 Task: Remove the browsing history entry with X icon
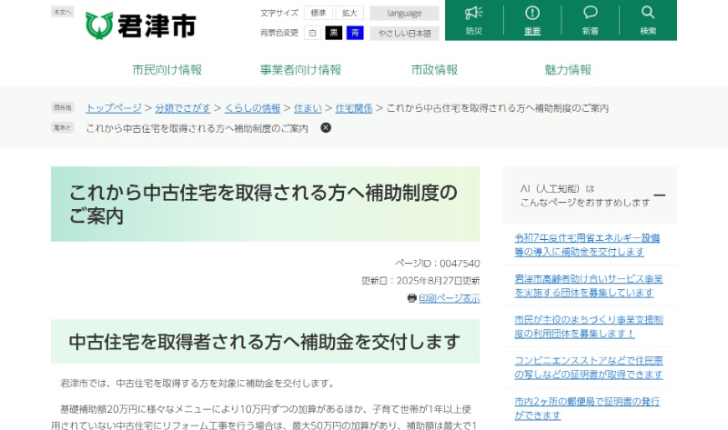tap(326, 128)
